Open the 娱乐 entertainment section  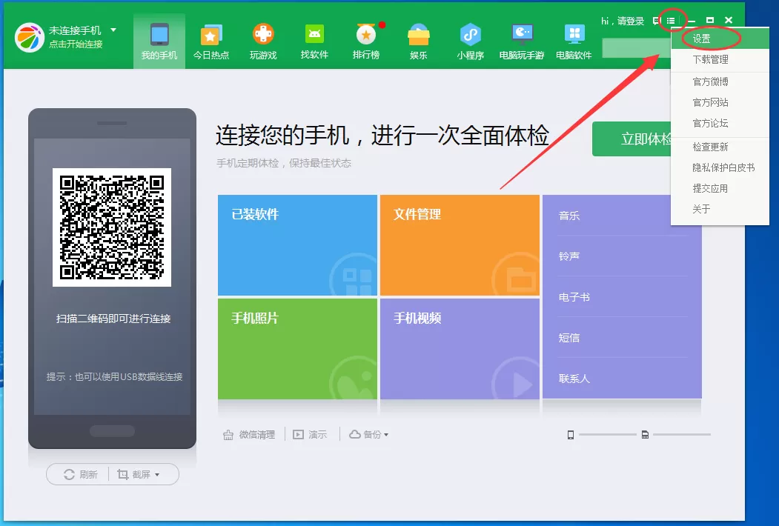418,41
